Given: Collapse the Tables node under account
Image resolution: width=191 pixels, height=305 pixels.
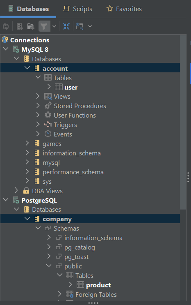Looking at the screenshot, I should click(x=38, y=77).
